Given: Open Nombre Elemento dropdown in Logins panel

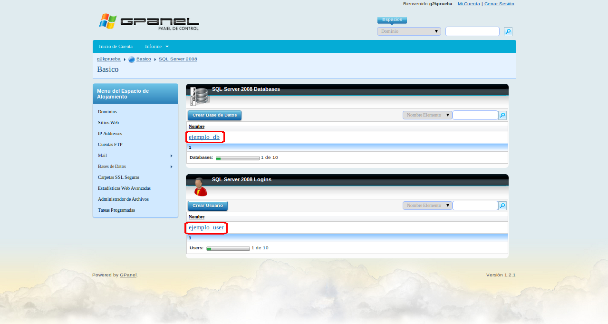Looking at the screenshot, I should pyautogui.click(x=427, y=206).
